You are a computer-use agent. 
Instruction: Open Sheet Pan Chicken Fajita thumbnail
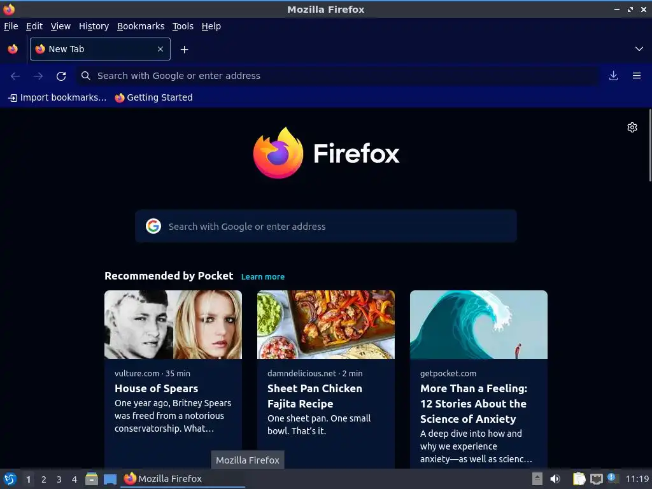(x=326, y=325)
